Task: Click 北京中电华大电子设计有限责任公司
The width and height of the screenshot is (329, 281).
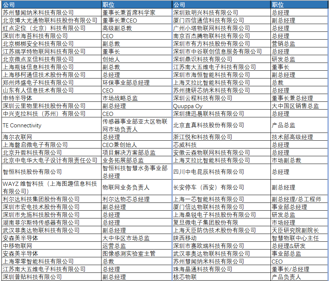Action: (x=51, y=160)
